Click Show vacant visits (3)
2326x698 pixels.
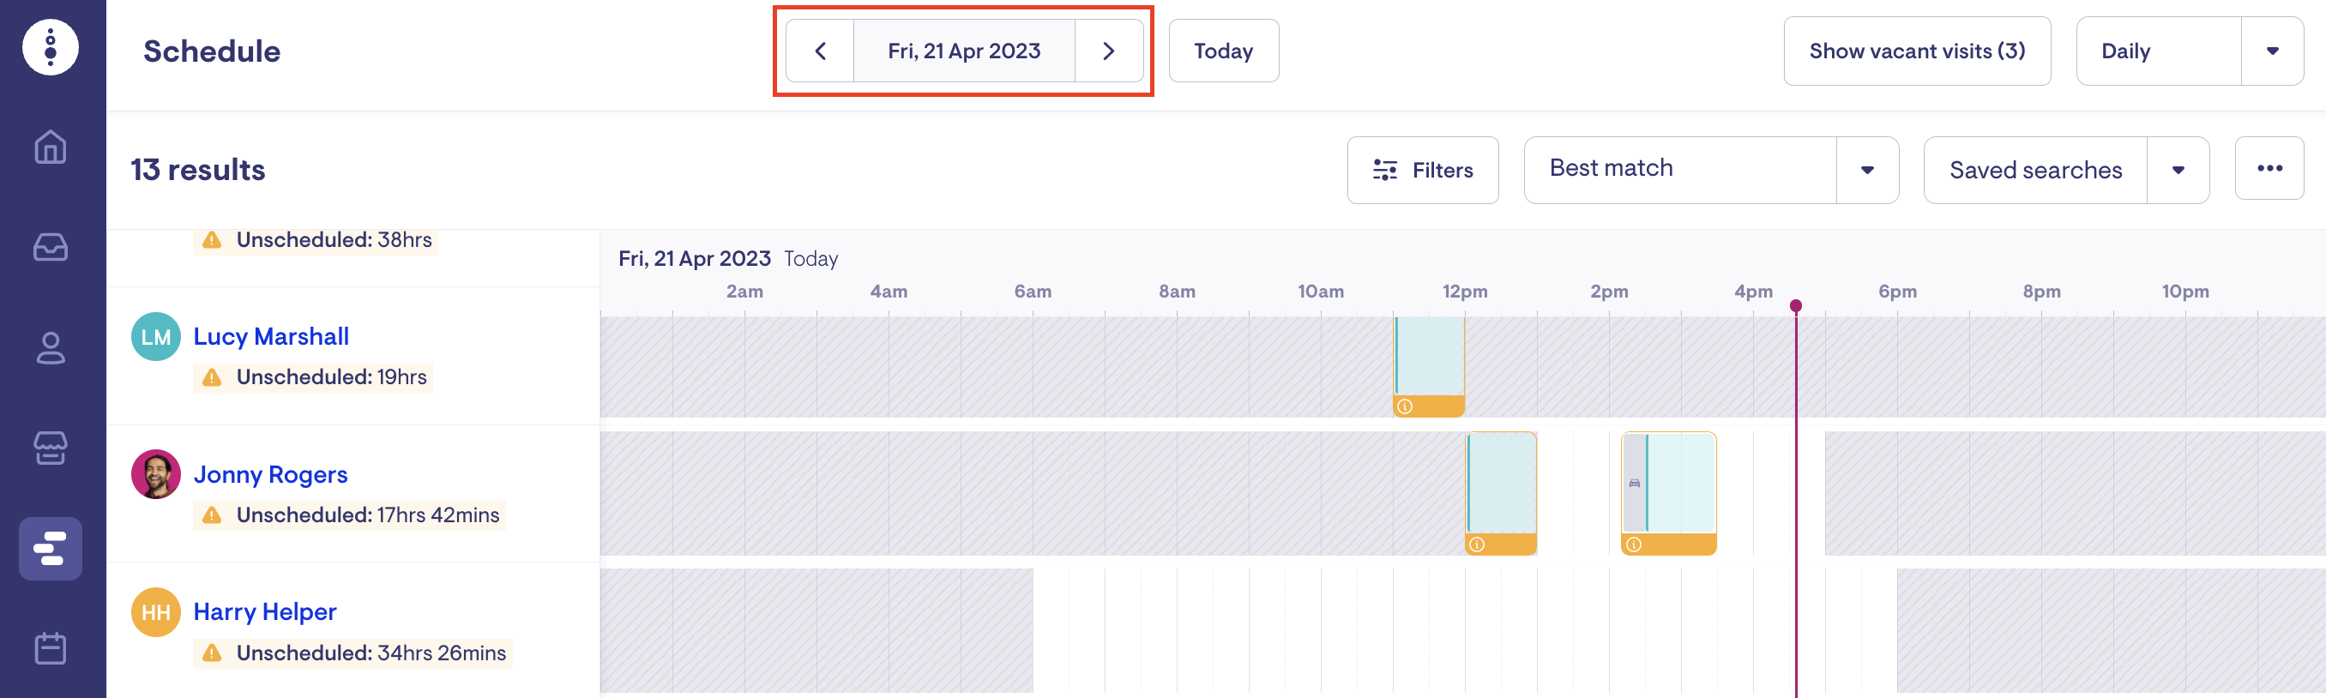click(x=1916, y=51)
